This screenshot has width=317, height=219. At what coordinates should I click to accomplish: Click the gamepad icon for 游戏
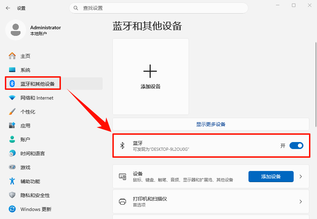pos(12,167)
